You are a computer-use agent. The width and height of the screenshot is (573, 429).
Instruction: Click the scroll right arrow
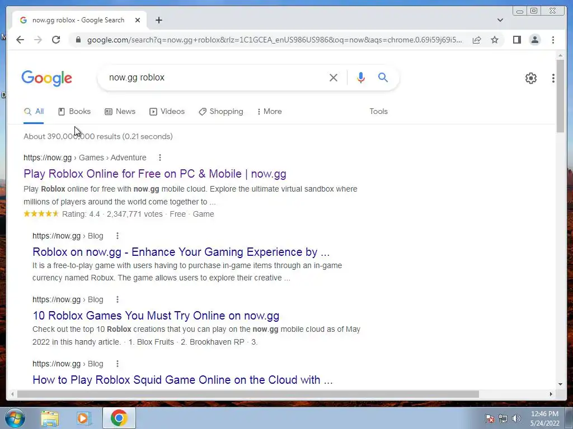[x=551, y=394]
